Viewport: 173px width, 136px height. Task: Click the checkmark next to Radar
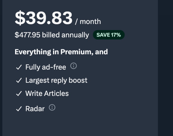pyautogui.click(x=19, y=109)
